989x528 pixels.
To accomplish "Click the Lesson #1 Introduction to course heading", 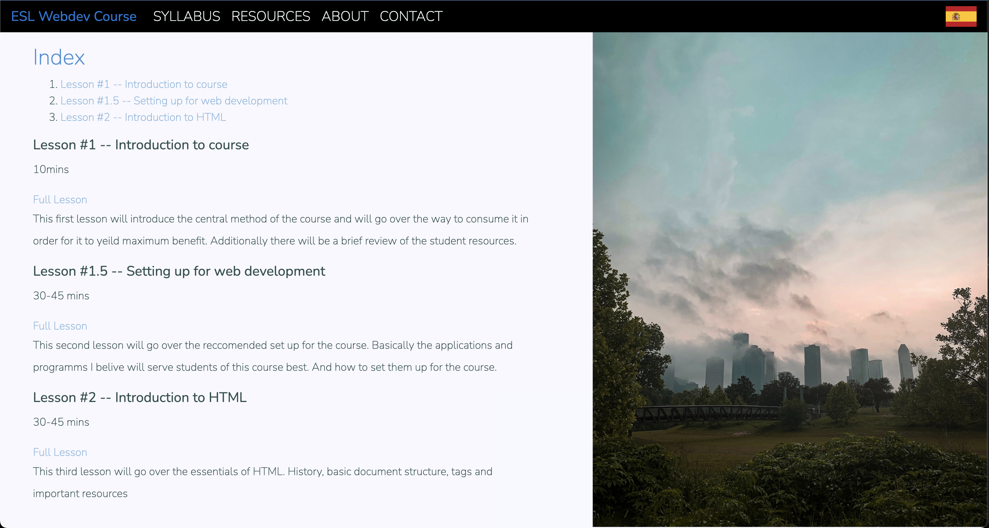I will (140, 145).
